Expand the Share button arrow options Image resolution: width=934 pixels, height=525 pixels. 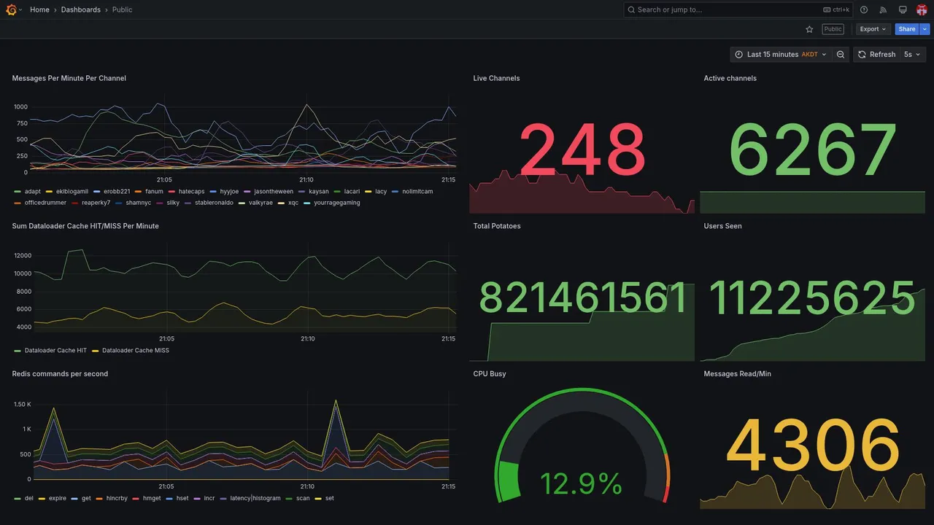[x=925, y=29]
